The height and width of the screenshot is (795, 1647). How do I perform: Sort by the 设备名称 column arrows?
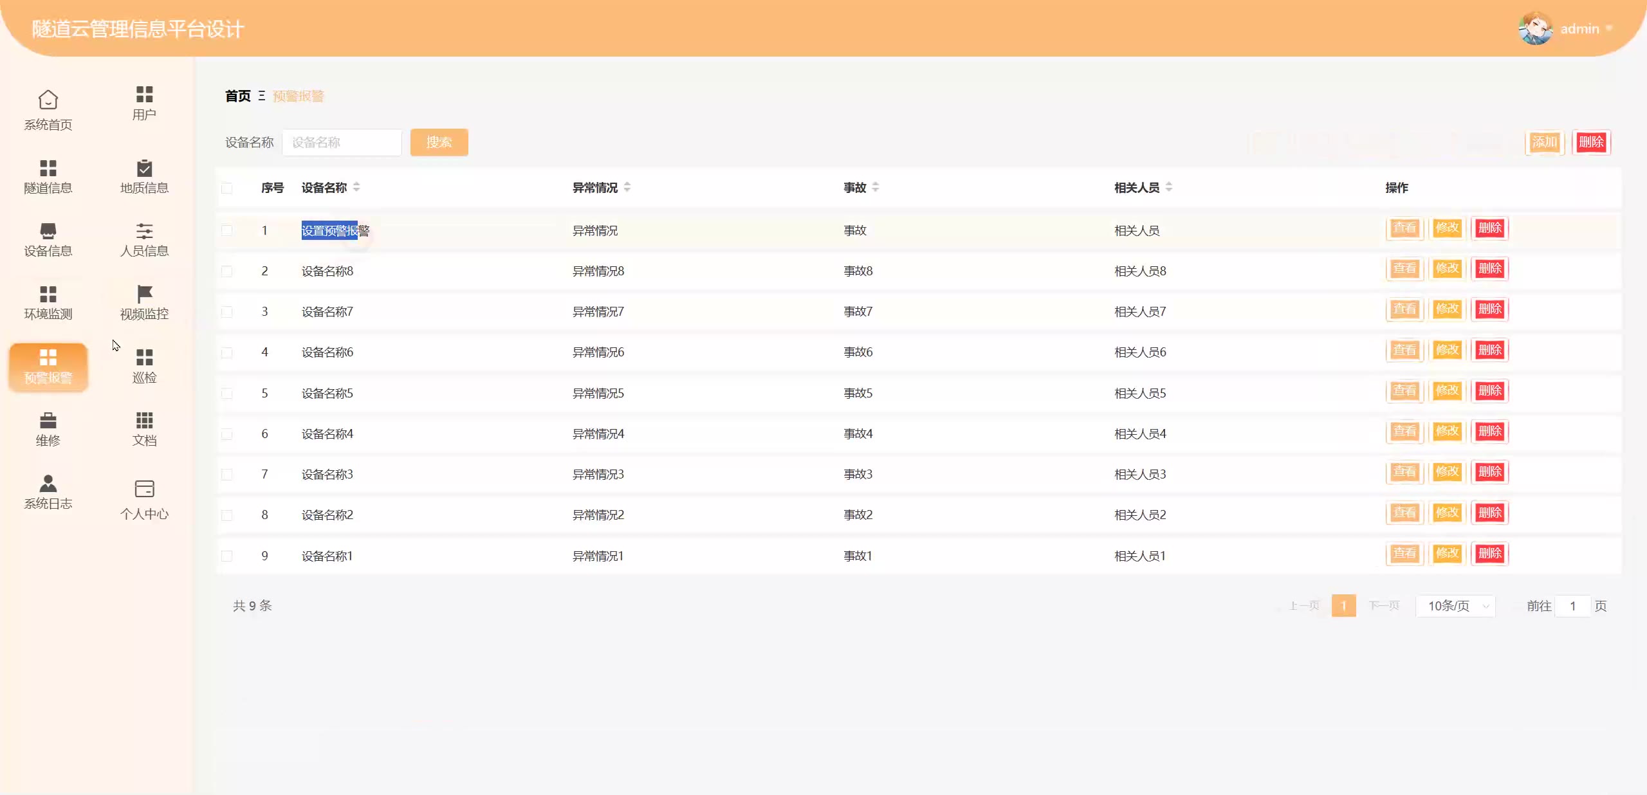[x=356, y=187]
